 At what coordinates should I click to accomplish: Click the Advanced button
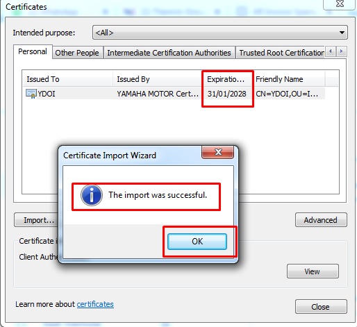(321, 220)
